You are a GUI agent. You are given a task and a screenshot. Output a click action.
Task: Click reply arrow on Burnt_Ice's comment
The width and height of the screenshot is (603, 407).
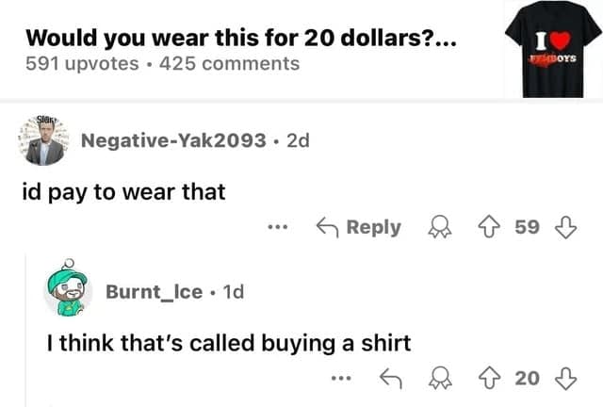(x=391, y=378)
